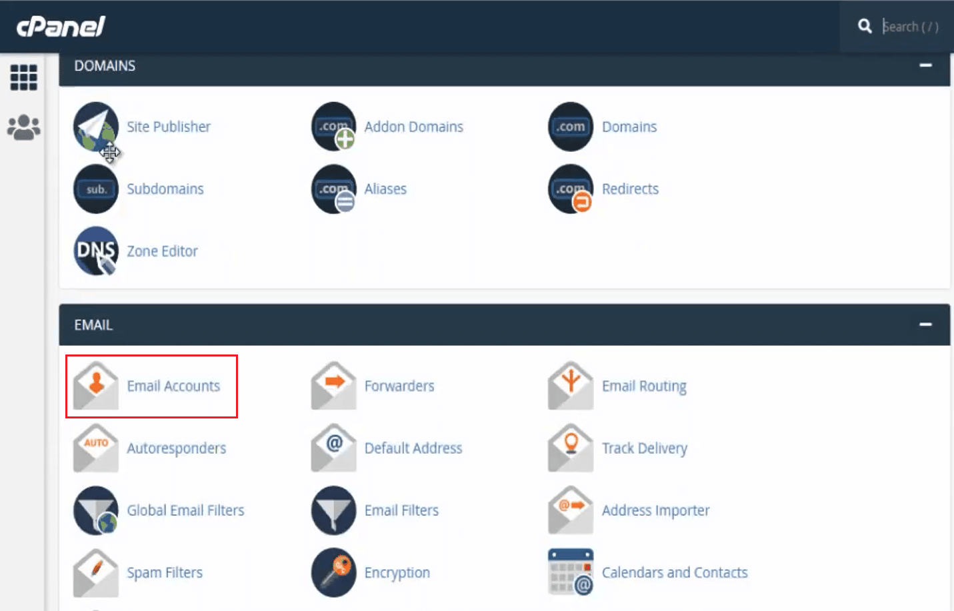Go to the Domains link
Image resolution: width=954 pixels, height=611 pixels.
click(629, 127)
